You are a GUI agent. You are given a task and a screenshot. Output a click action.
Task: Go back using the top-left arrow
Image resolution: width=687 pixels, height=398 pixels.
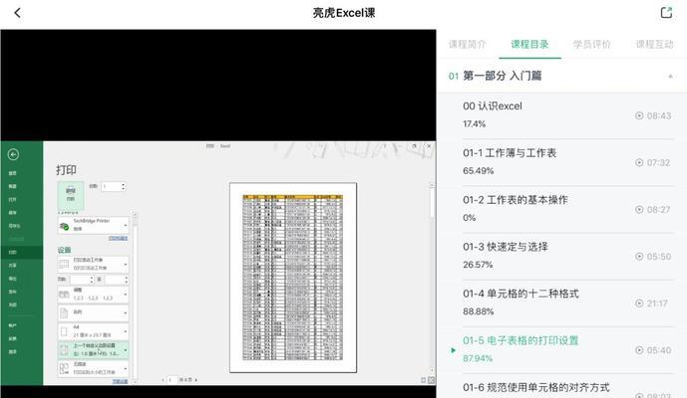point(18,13)
